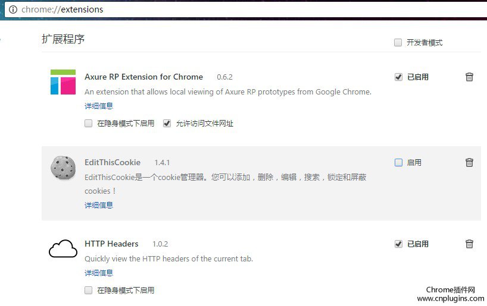Click the Axure RP Extension for Chrome title
Screen dimensions: 487x306
(144, 77)
